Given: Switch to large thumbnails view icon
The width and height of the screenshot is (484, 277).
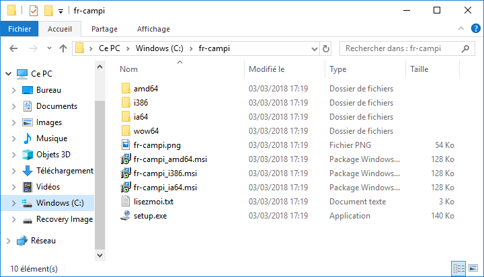Looking at the screenshot, I should point(473,268).
